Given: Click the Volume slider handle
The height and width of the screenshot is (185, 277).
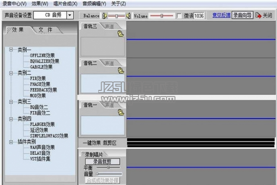Looking at the screenshot, I should point(162,16).
